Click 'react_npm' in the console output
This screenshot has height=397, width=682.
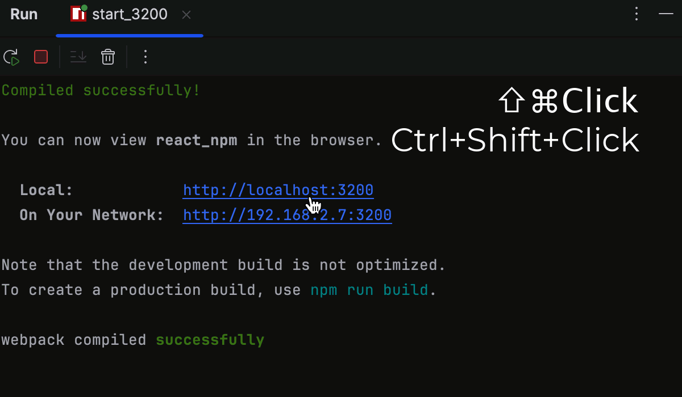[x=197, y=141]
